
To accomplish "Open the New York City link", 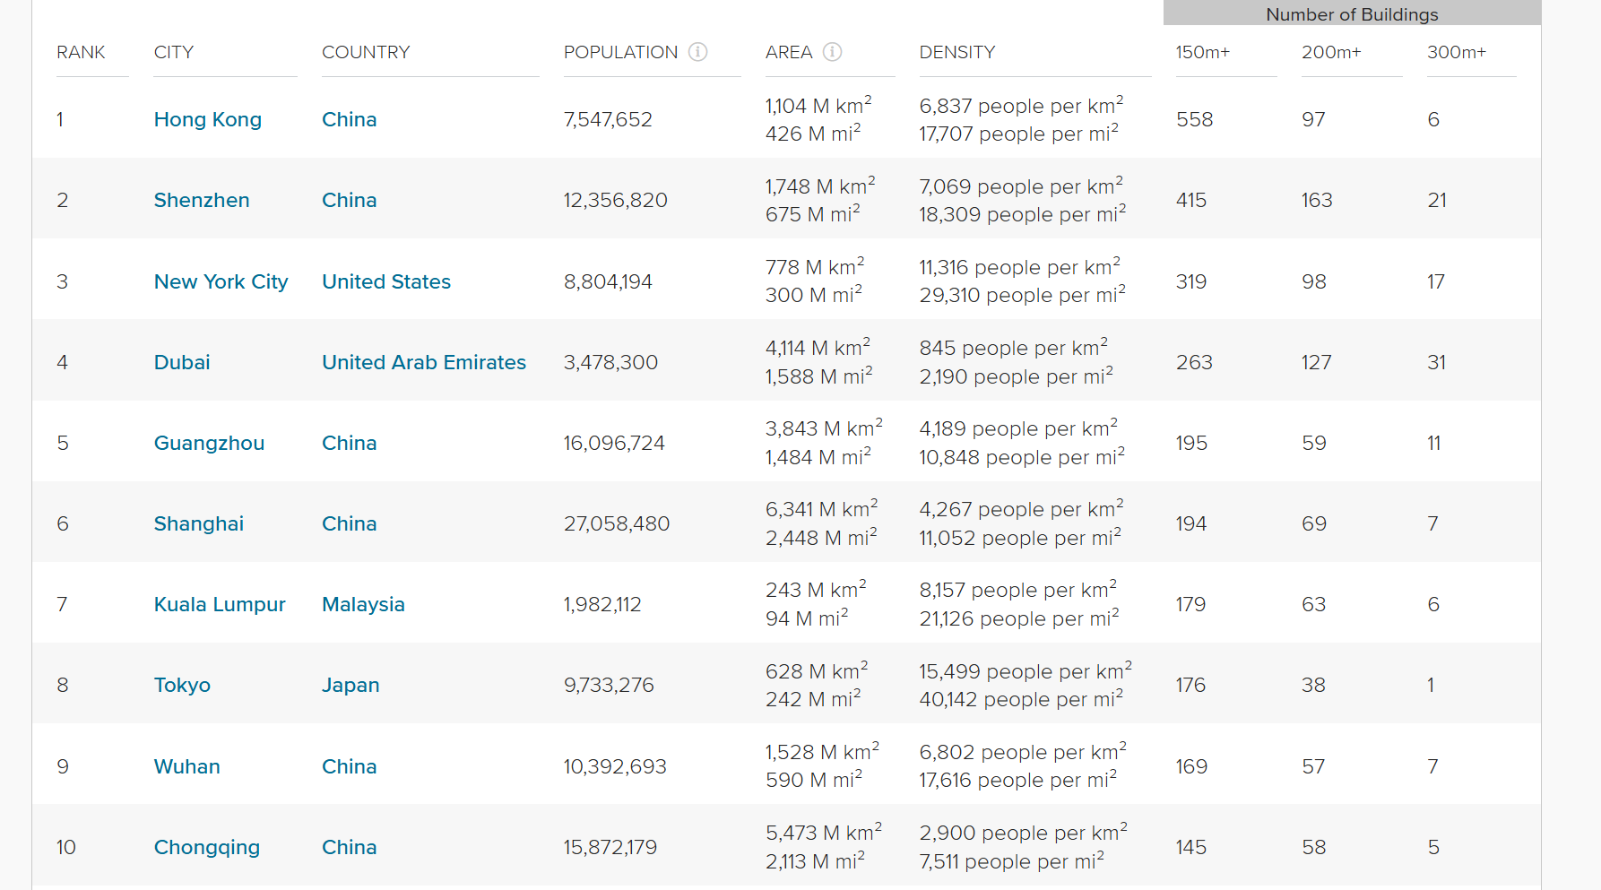I will 221,281.
